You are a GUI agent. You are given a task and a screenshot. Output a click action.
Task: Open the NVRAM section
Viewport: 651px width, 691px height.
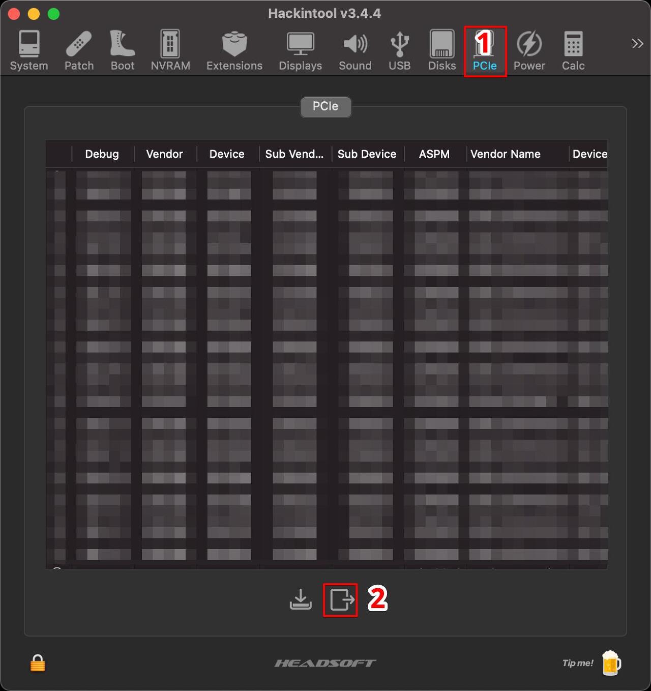tap(170, 51)
